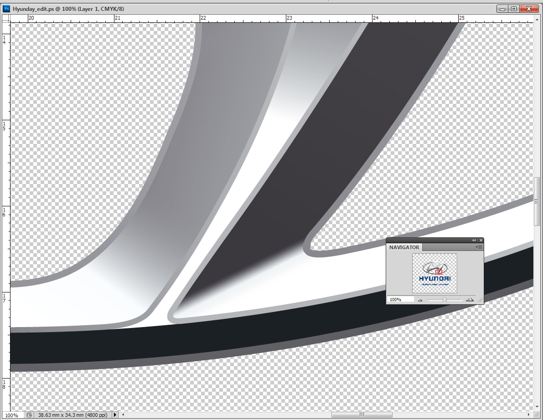Click the Hyundai logo preview thumbnail in Navigator

[x=434, y=273]
